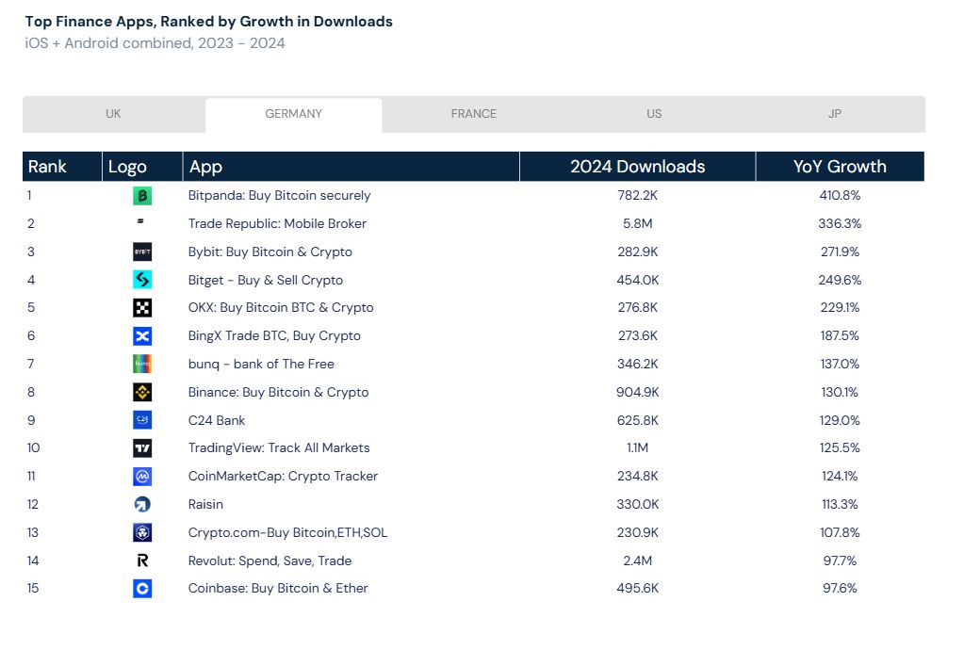Select the GERMANY tab
This screenshot has height=650, width=964.
(x=294, y=114)
